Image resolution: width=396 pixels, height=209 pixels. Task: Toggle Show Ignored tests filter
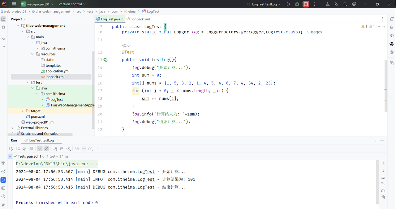coord(46,149)
